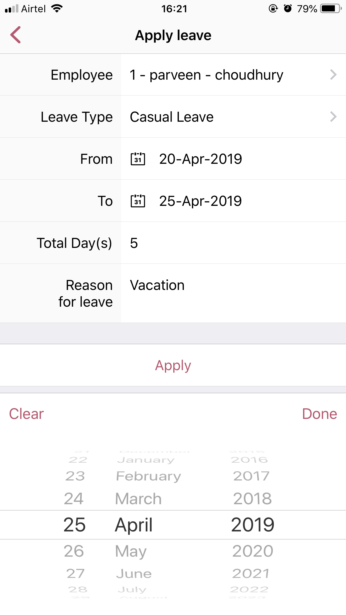Select day 26 in the picker wheel
Viewport: 346px width, 615px height.
[x=74, y=551]
